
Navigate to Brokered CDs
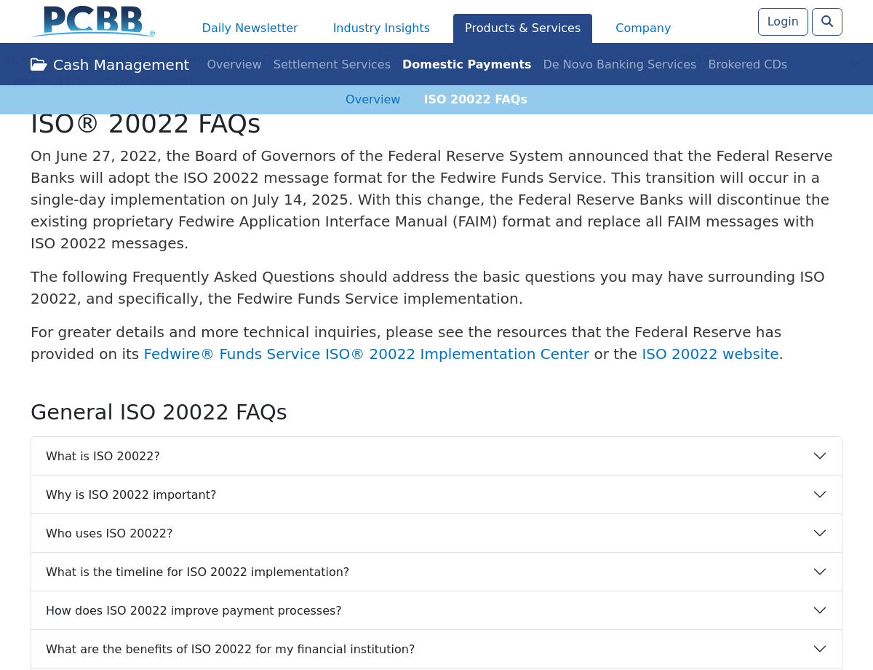(x=747, y=65)
